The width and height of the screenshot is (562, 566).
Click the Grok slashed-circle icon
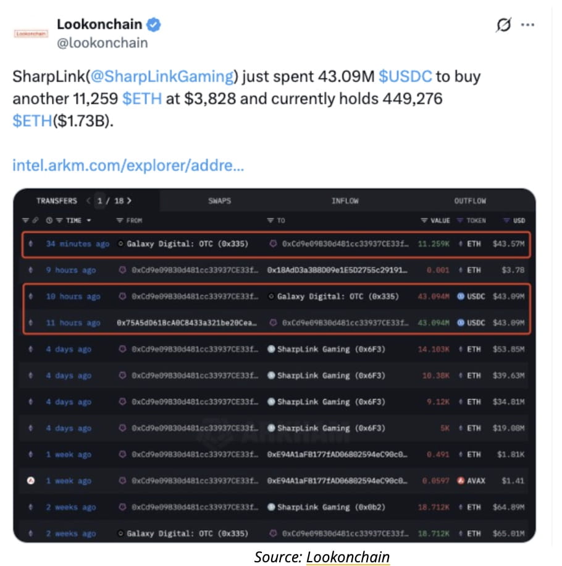(503, 25)
